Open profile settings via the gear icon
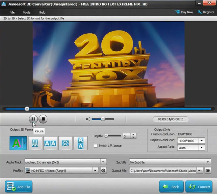Screen dimensions: 217x194 pyautogui.click(x=103, y=171)
